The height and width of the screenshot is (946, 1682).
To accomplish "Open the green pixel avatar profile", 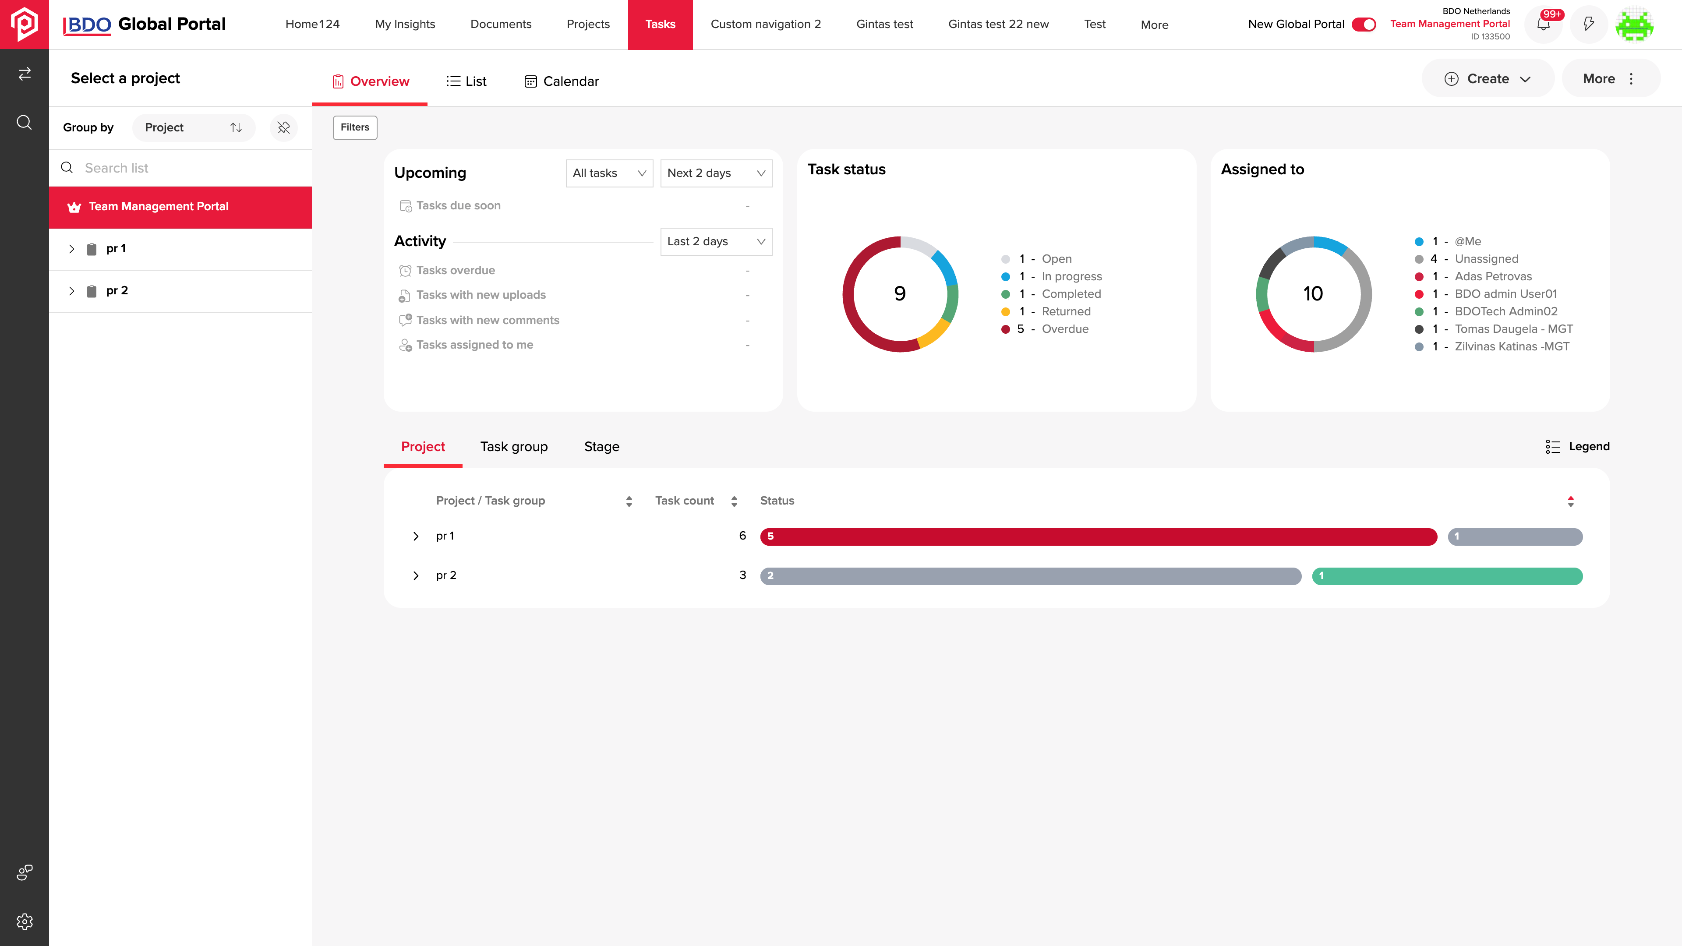I will 1634,24.
